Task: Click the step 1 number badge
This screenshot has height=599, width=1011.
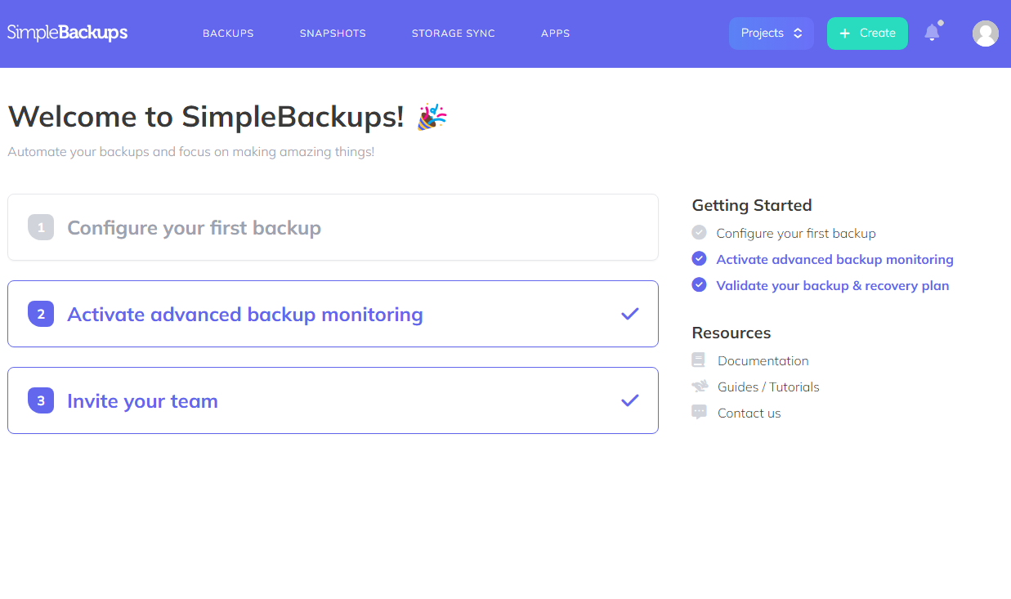Action: (41, 227)
